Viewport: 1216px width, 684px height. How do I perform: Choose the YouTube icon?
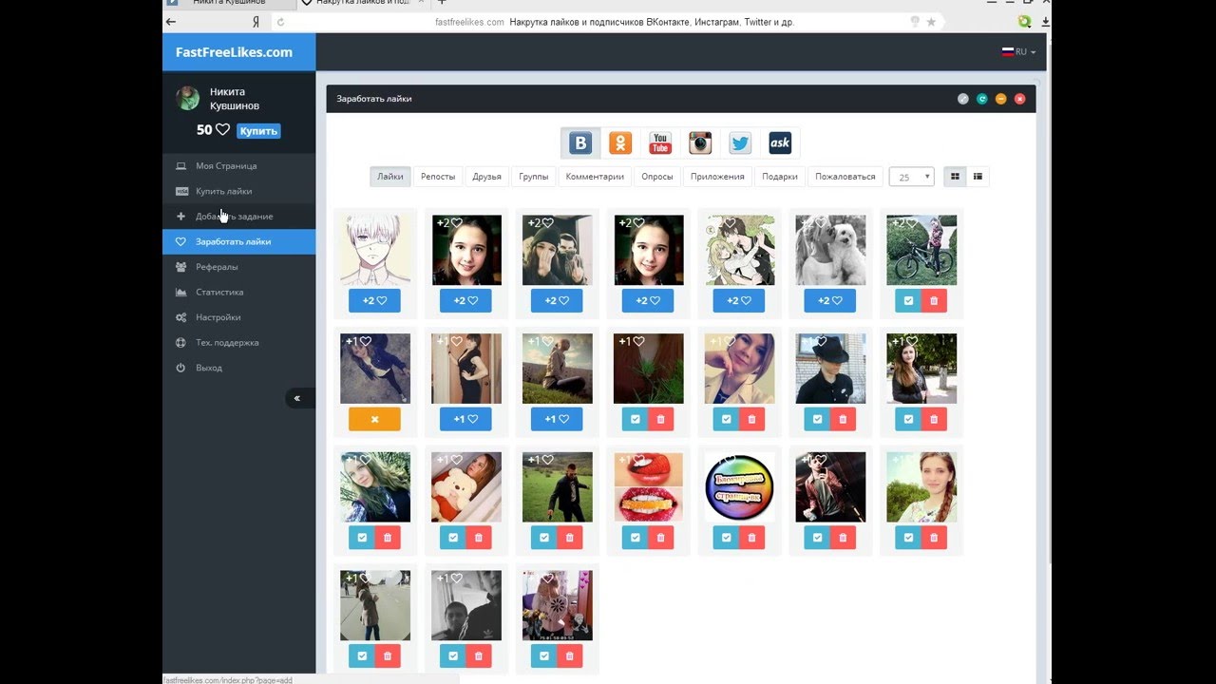[660, 143]
